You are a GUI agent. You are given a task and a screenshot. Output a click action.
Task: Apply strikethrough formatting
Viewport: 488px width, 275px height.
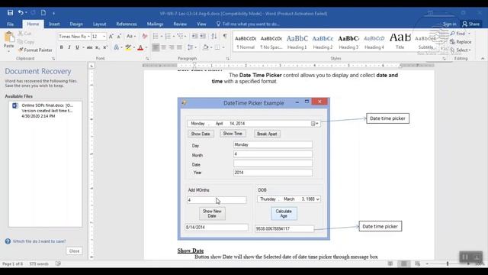[90, 47]
